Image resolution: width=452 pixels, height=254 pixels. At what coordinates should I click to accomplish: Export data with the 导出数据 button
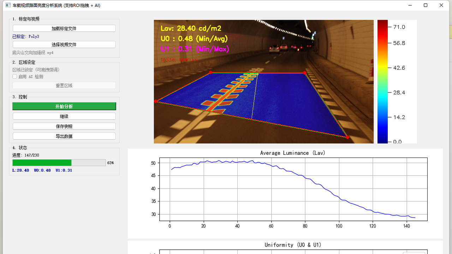64,136
